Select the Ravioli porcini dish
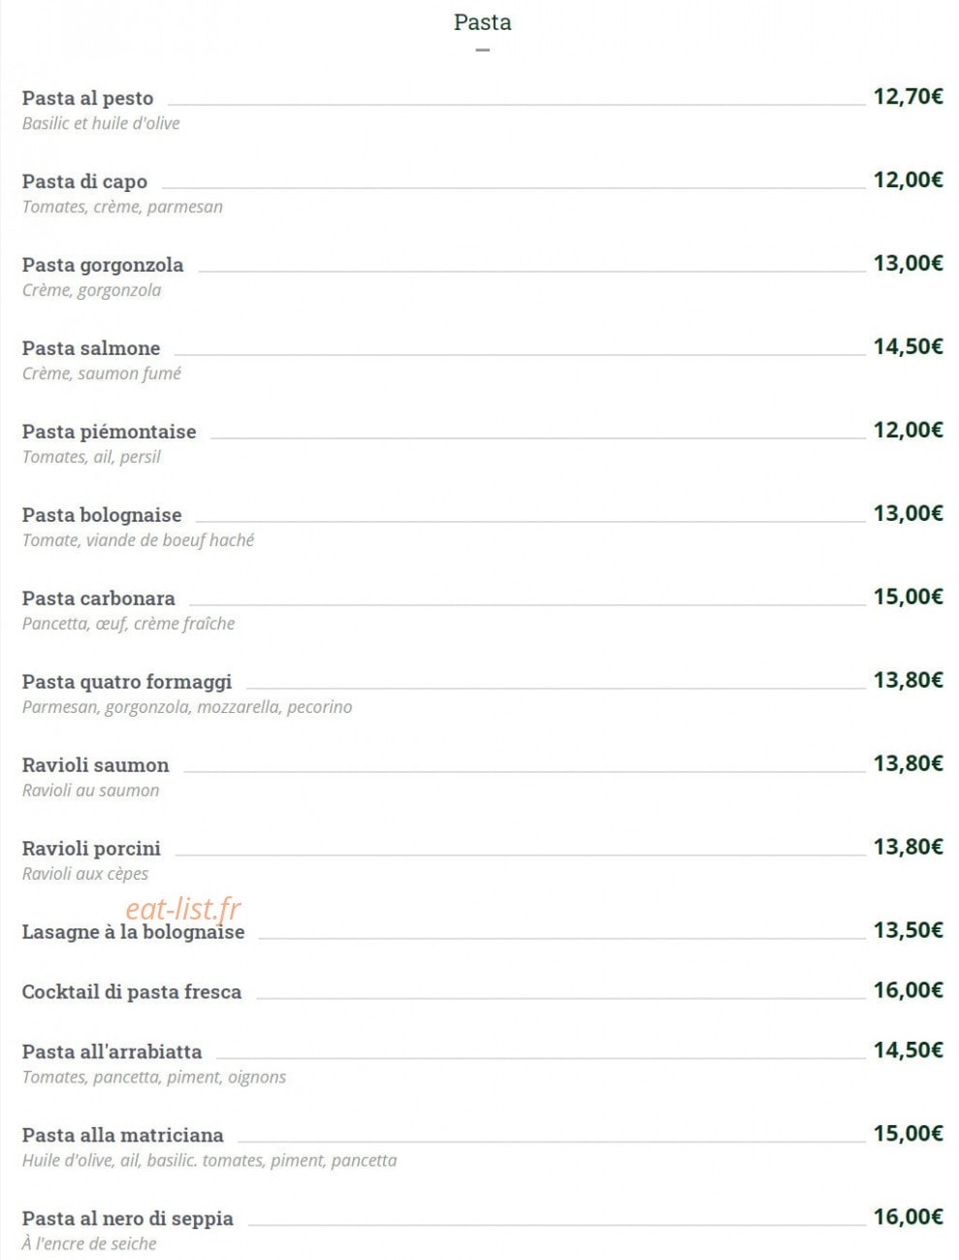The height and width of the screenshot is (1260, 959). pyautogui.click(x=91, y=849)
